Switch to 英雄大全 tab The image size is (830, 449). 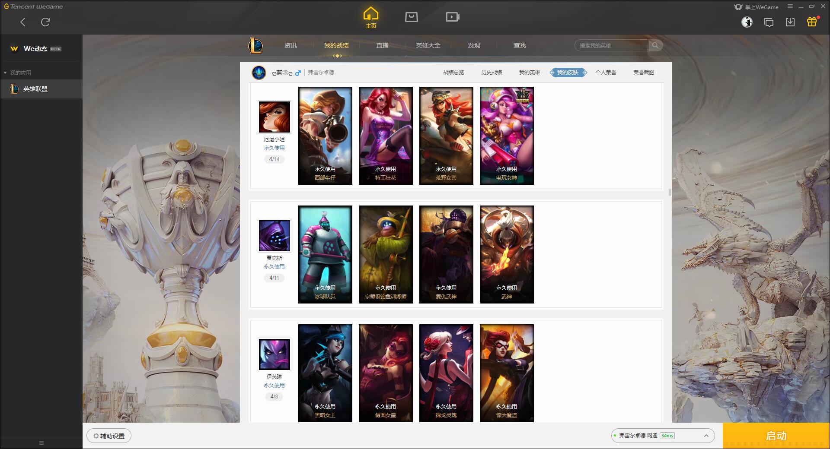pos(428,45)
